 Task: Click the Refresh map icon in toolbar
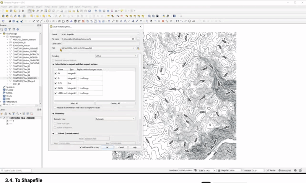90,11
